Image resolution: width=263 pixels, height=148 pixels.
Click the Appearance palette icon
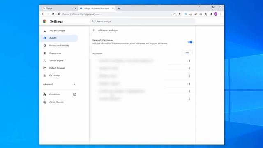tap(45, 53)
